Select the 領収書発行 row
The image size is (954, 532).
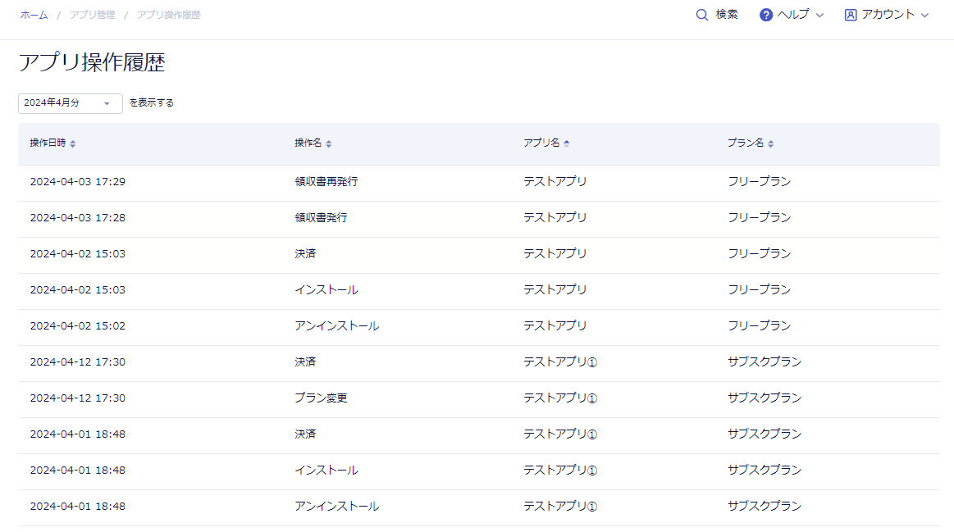point(321,218)
